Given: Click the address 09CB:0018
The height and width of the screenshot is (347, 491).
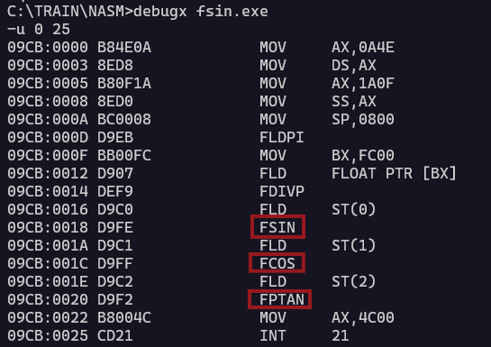Looking at the screenshot, I should pos(48,227).
